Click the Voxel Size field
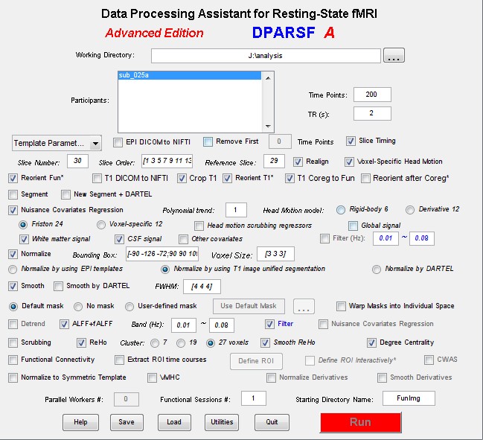 [275, 254]
